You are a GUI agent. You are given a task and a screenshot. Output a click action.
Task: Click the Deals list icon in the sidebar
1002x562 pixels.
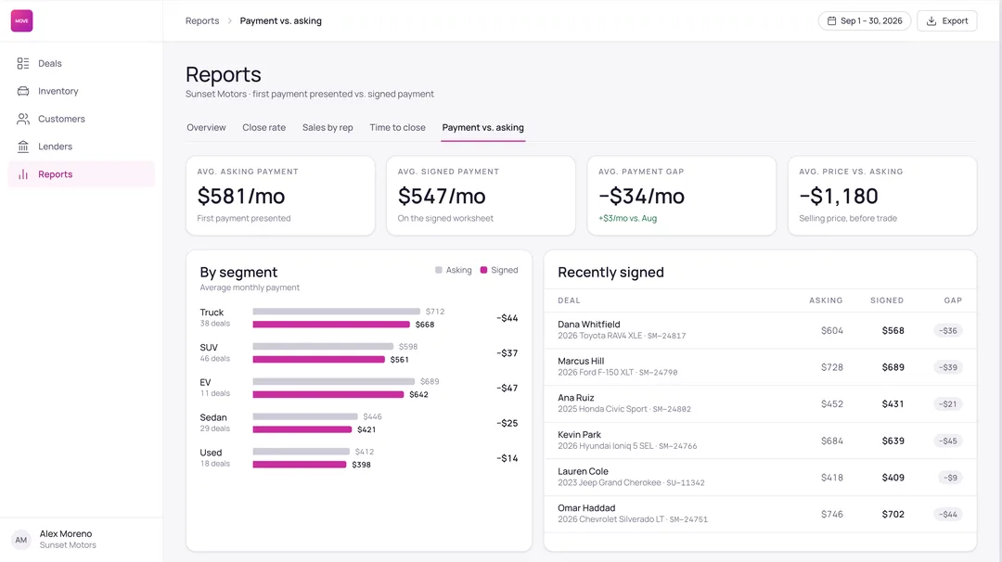[x=23, y=63]
